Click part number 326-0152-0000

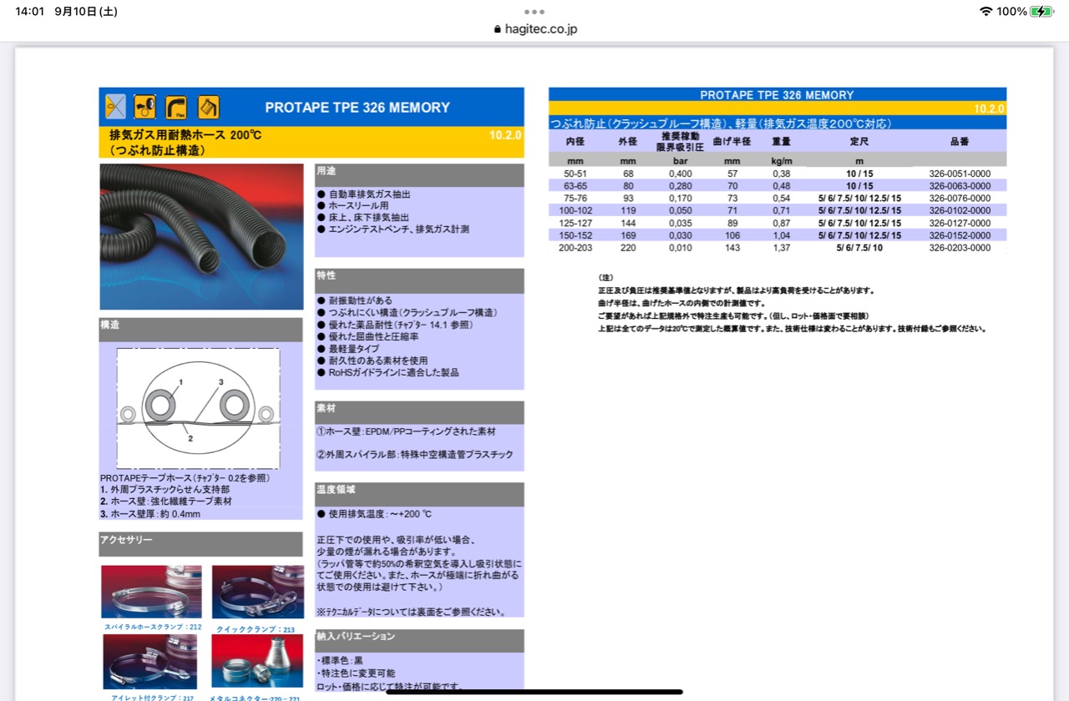pos(960,236)
